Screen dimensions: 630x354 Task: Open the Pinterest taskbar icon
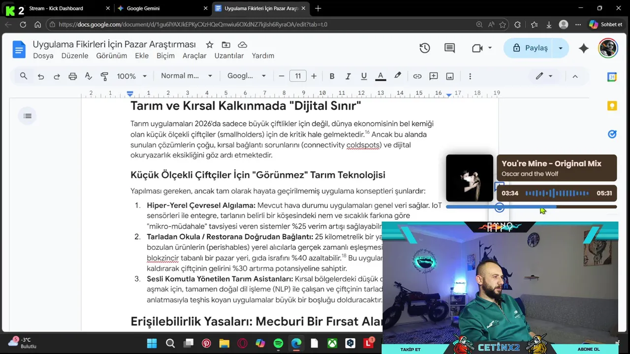(x=206, y=343)
